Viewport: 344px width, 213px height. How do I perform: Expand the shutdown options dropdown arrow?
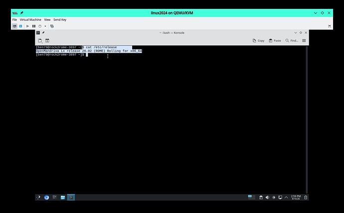point(45,26)
